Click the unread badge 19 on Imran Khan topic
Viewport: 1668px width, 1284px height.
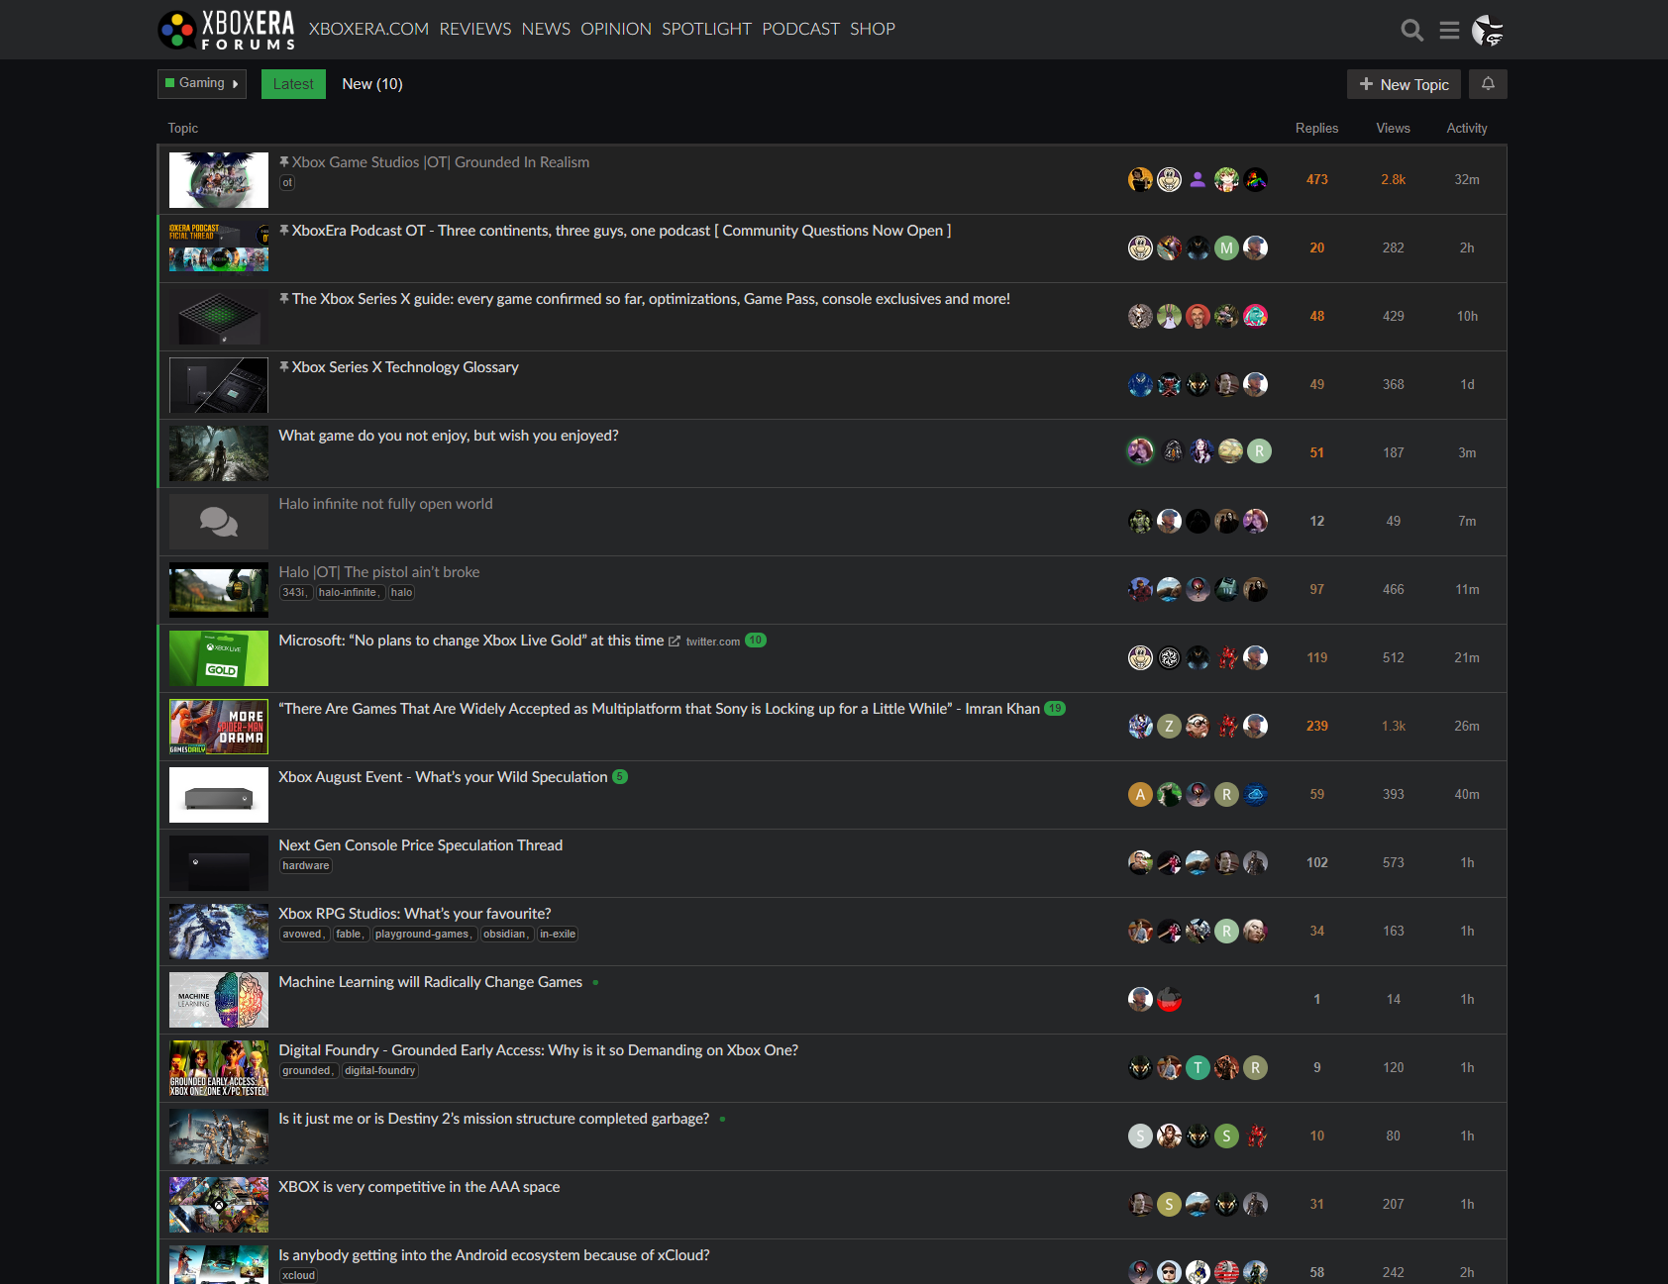point(1055,709)
